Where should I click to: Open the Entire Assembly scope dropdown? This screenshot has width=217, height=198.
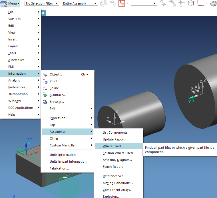[80, 3]
